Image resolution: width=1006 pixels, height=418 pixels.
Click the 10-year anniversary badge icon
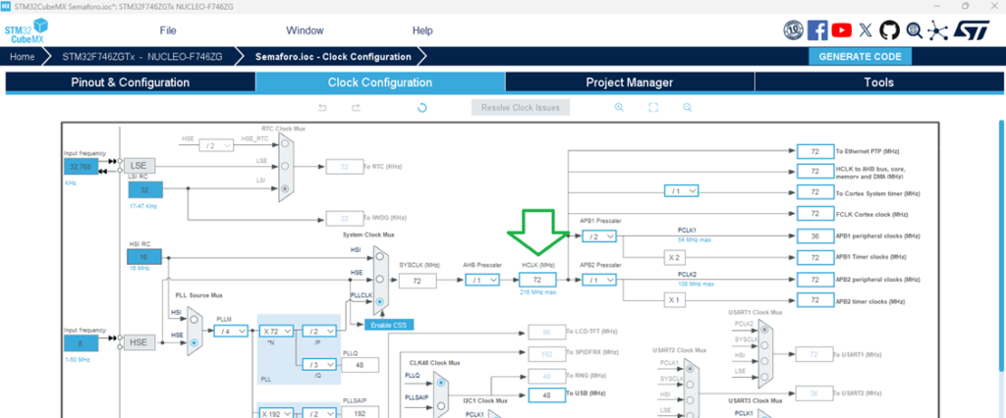click(794, 30)
